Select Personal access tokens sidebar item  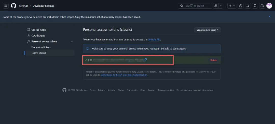(x=44, y=41)
